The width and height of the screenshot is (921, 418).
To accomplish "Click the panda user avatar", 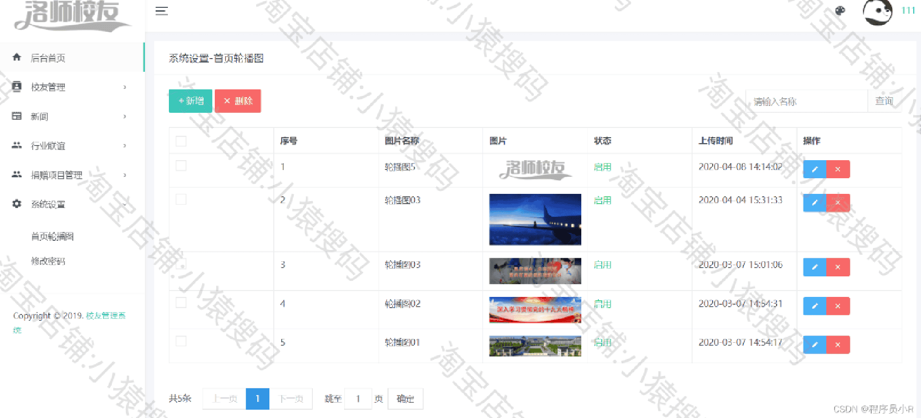I will click(x=878, y=12).
